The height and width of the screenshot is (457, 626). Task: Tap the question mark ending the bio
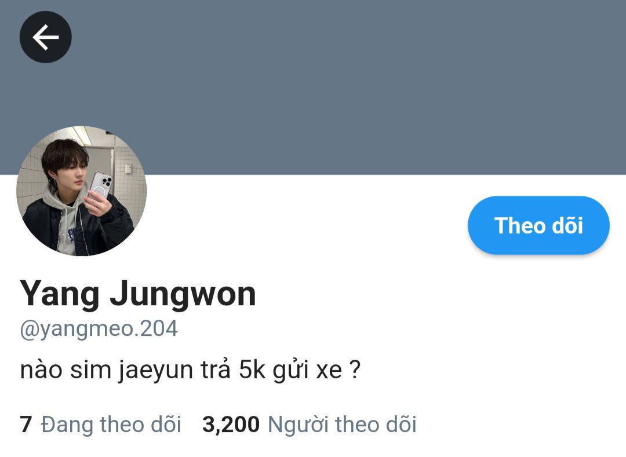pyautogui.click(x=355, y=370)
